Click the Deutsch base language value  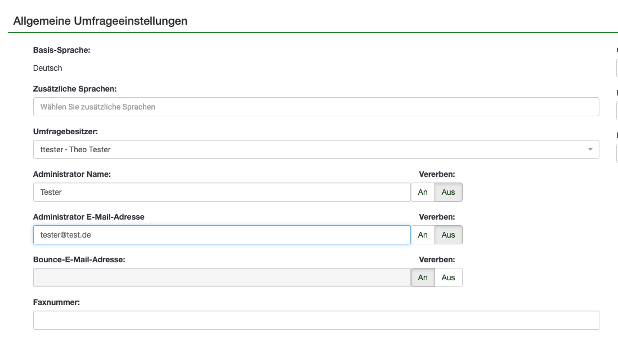48,68
